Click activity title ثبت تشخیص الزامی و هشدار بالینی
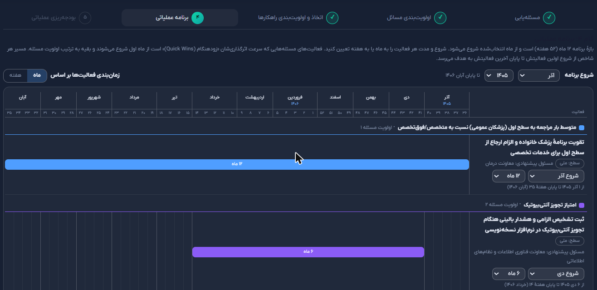597x290 pixels. pyautogui.click(x=534, y=225)
